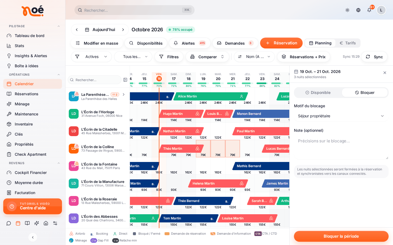393x245 pixels.
Task: Open the Actives filter dropdown
Action: click(x=91, y=57)
